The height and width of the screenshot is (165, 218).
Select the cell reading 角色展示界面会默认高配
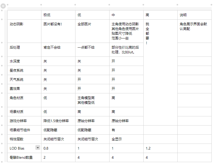point(194,31)
